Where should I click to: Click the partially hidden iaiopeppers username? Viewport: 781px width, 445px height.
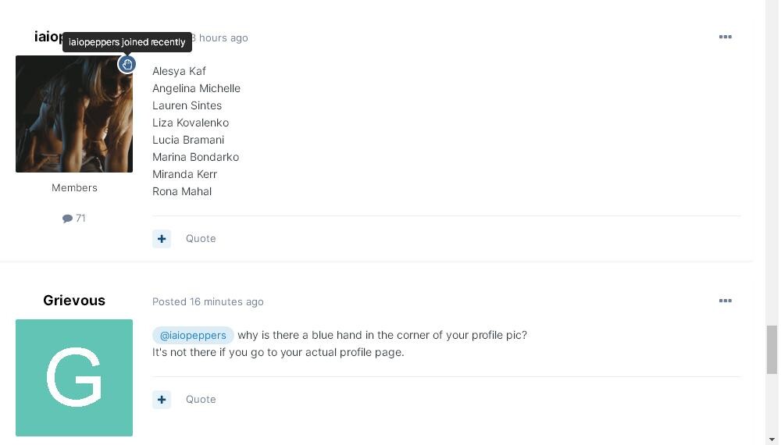point(48,37)
